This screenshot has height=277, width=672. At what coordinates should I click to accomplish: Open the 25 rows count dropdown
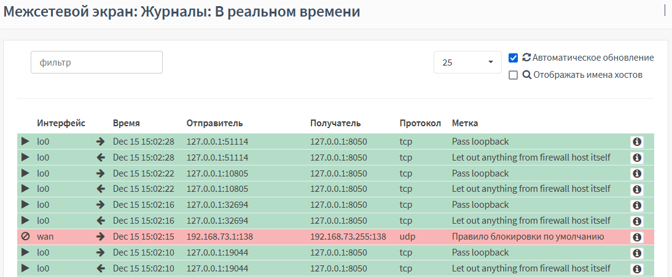coord(467,63)
